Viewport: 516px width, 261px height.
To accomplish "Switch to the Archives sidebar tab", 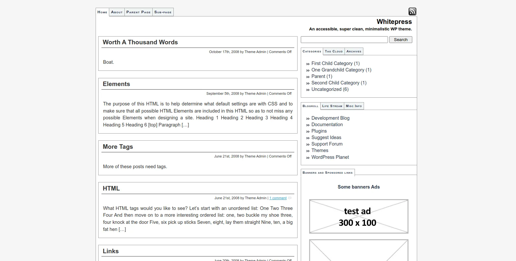I will coord(354,51).
